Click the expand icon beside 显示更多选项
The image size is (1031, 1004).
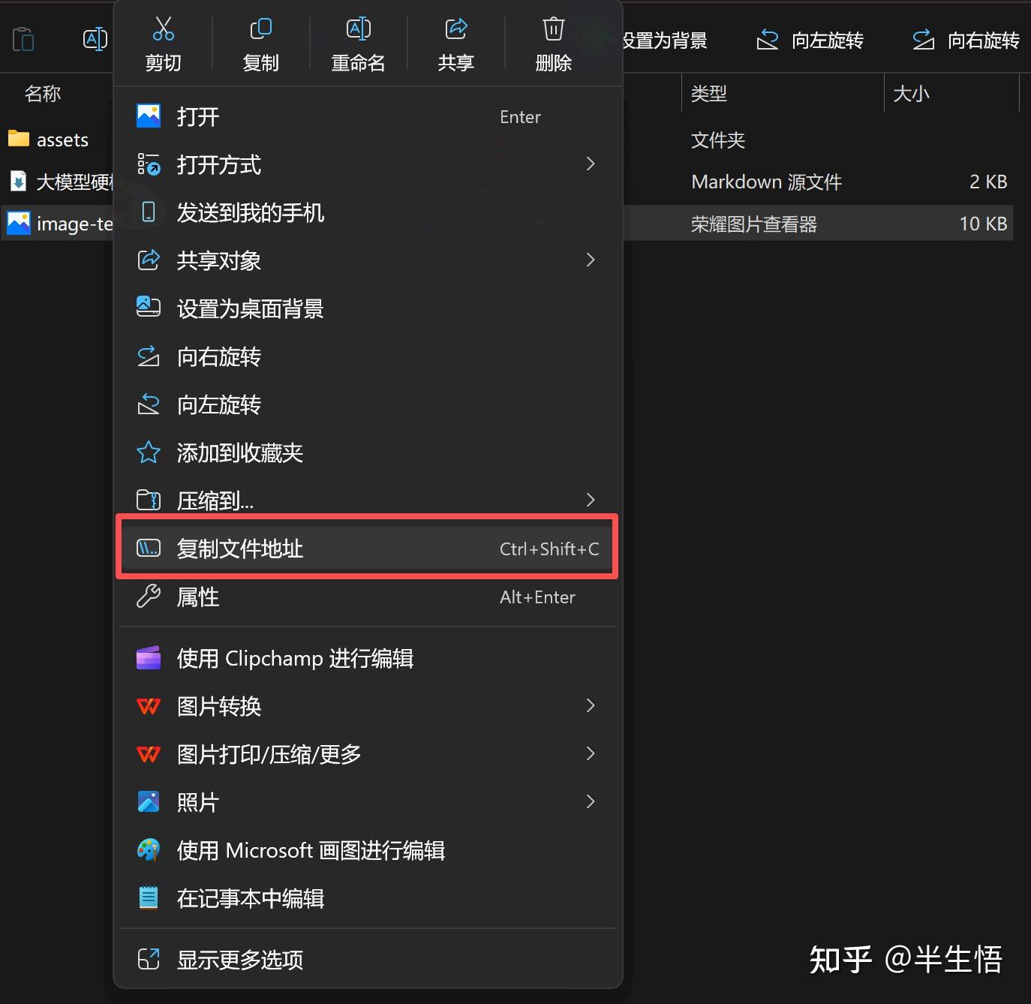click(149, 958)
